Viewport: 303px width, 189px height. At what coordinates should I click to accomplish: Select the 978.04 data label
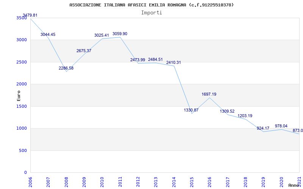pyautogui.click(x=281, y=126)
